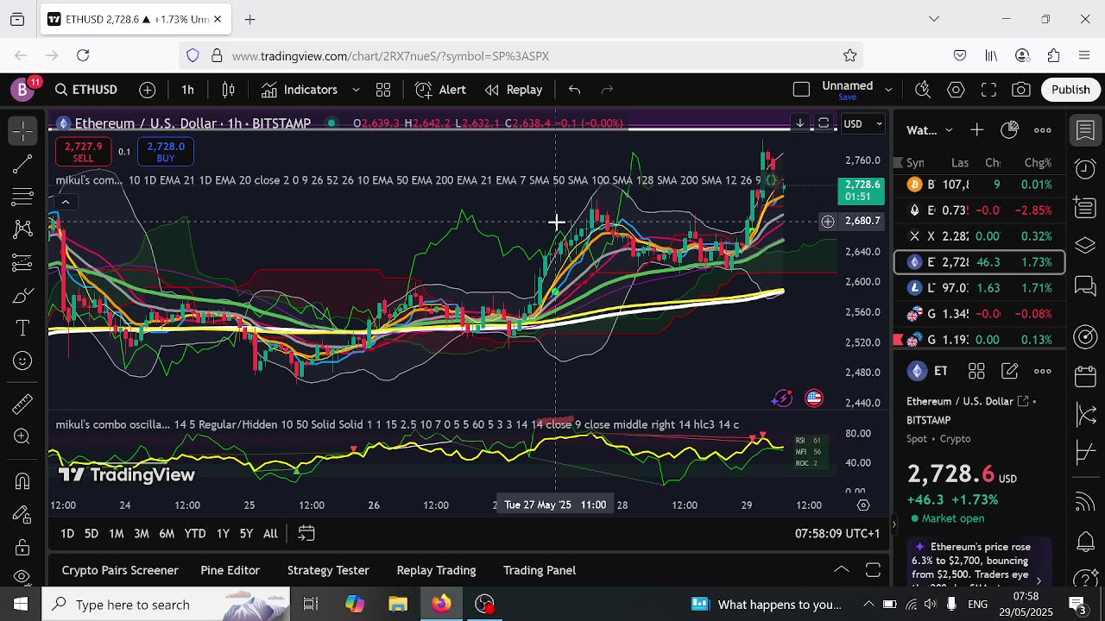Select the trend line drawing tool
The height and width of the screenshot is (621, 1105).
(22, 163)
